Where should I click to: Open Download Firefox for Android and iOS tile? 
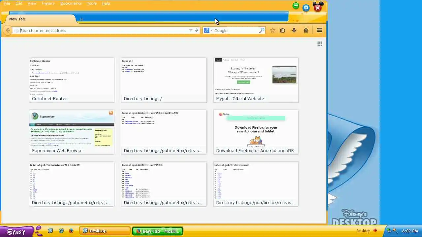[256, 132]
